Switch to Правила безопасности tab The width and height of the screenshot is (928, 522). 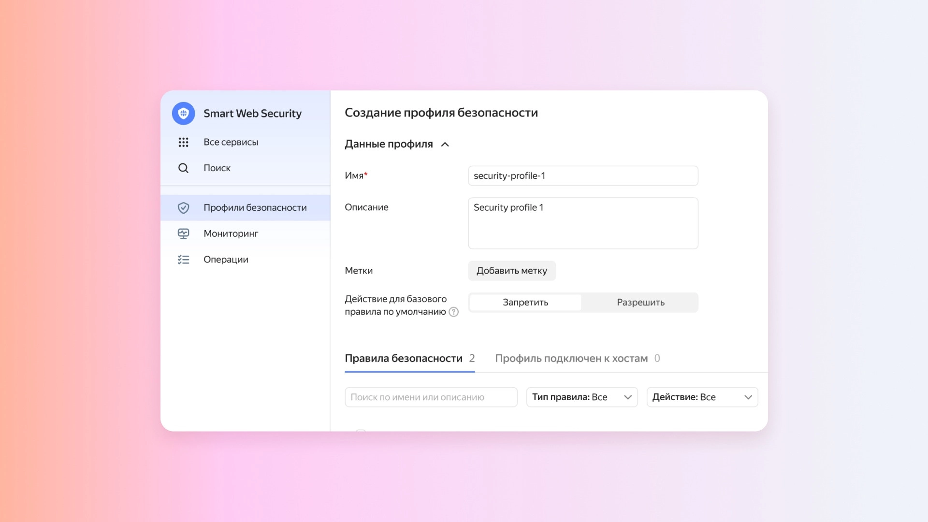(404, 359)
